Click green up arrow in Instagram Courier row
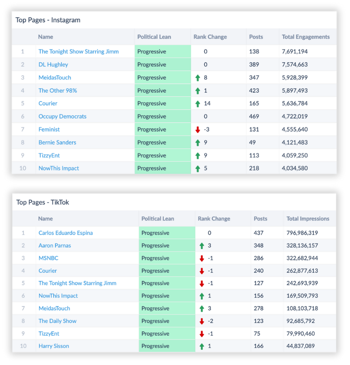Viewport: 350px width, 365px height. coord(198,104)
